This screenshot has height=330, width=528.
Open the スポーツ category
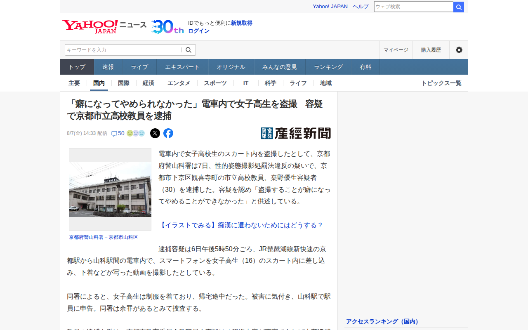pyautogui.click(x=215, y=83)
